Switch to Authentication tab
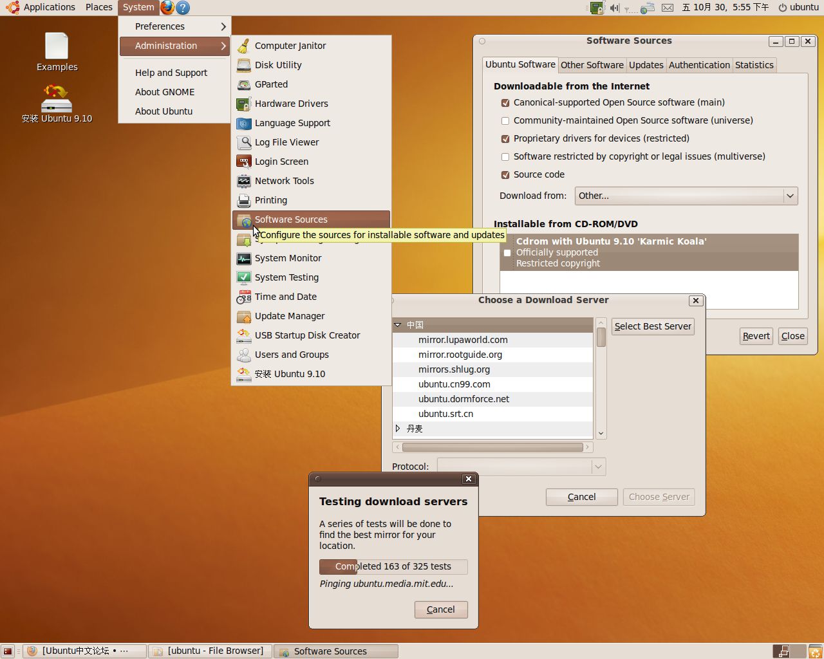This screenshot has height=659, width=824. point(699,65)
